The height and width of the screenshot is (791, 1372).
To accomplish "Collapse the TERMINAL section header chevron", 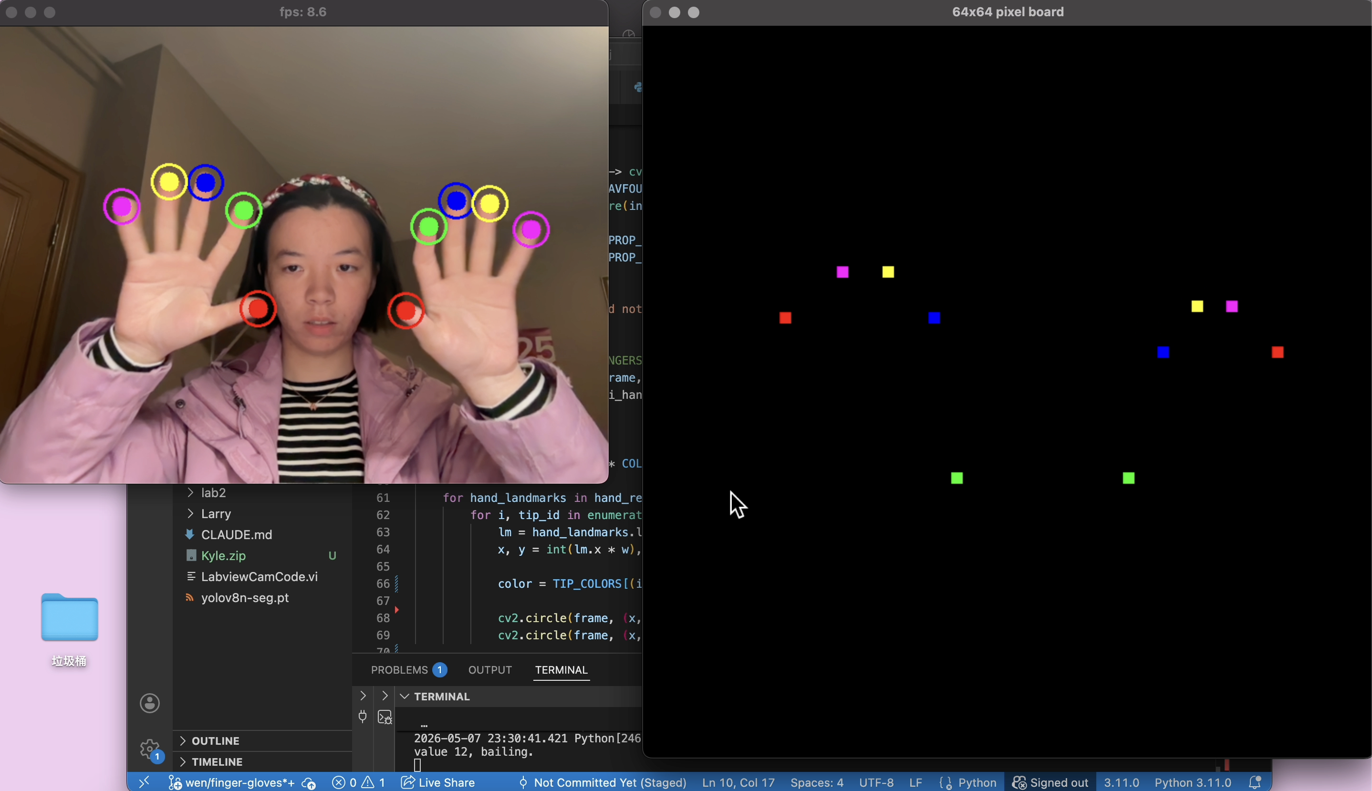I will point(404,697).
